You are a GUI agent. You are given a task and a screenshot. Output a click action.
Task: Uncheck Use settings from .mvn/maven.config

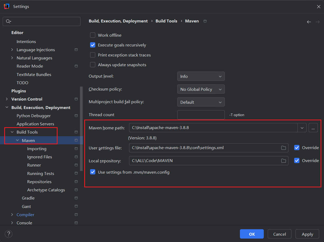click(93, 172)
